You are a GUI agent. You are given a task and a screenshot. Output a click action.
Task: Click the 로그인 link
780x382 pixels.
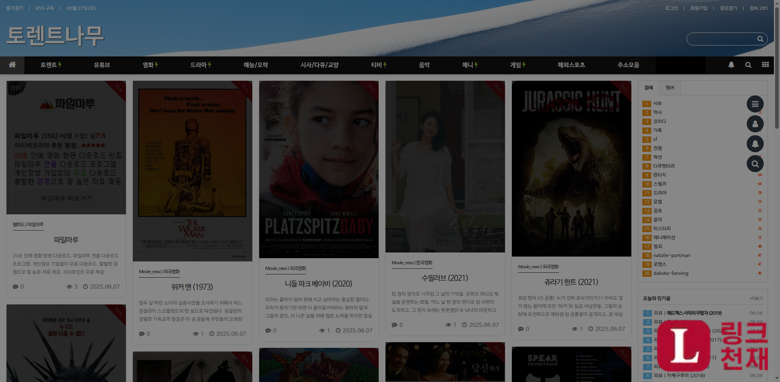click(672, 8)
